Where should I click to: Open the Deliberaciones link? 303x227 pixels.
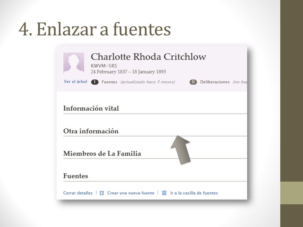215,82
